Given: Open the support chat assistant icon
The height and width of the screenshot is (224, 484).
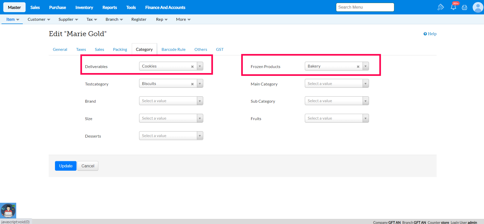Looking at the screenshot, I should click(x=8, y=211).
